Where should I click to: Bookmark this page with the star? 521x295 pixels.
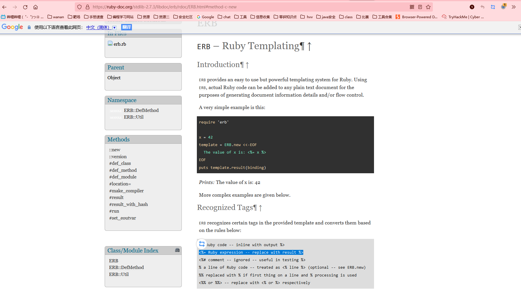coord(428,7)
